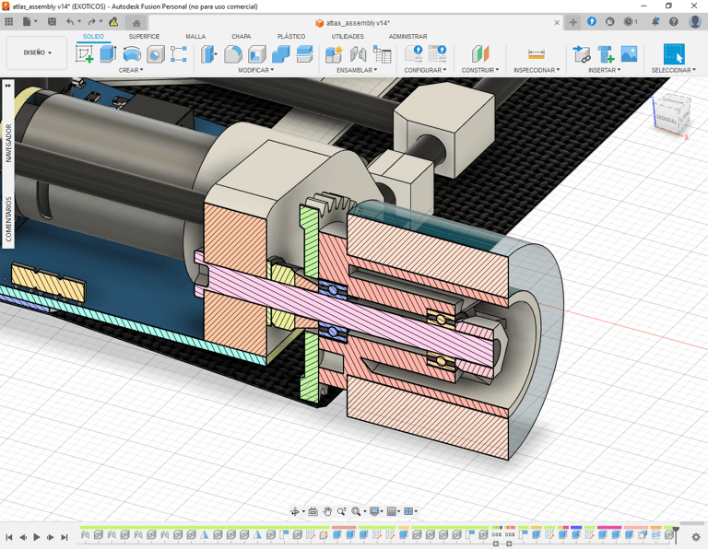Click the Measure tool under Inspeccionar
Image resolution: width=708 pixels, height=549 pixels.
[x=536, y=54]
